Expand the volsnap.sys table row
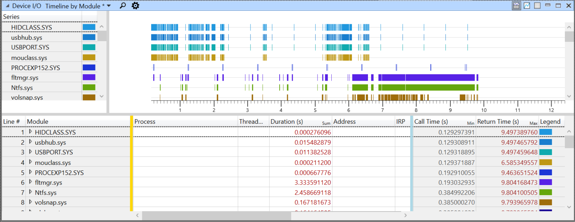The height and width of the screenshot is (222, 575). tap(30, 203)
